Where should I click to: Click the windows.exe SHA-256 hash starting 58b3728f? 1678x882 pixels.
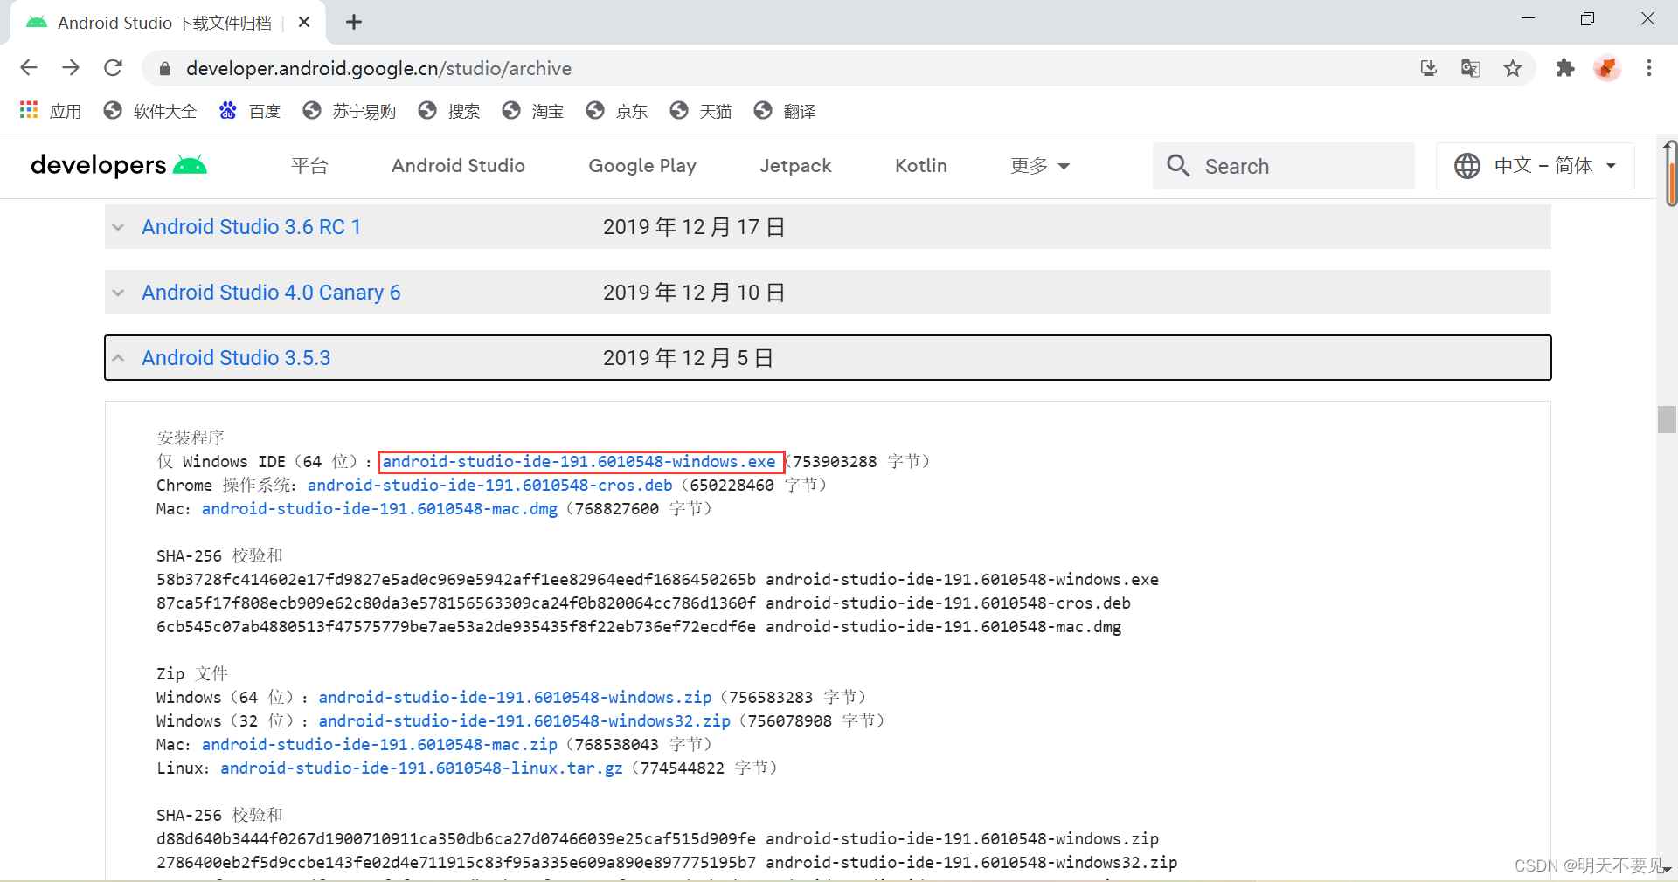point(456,580)
